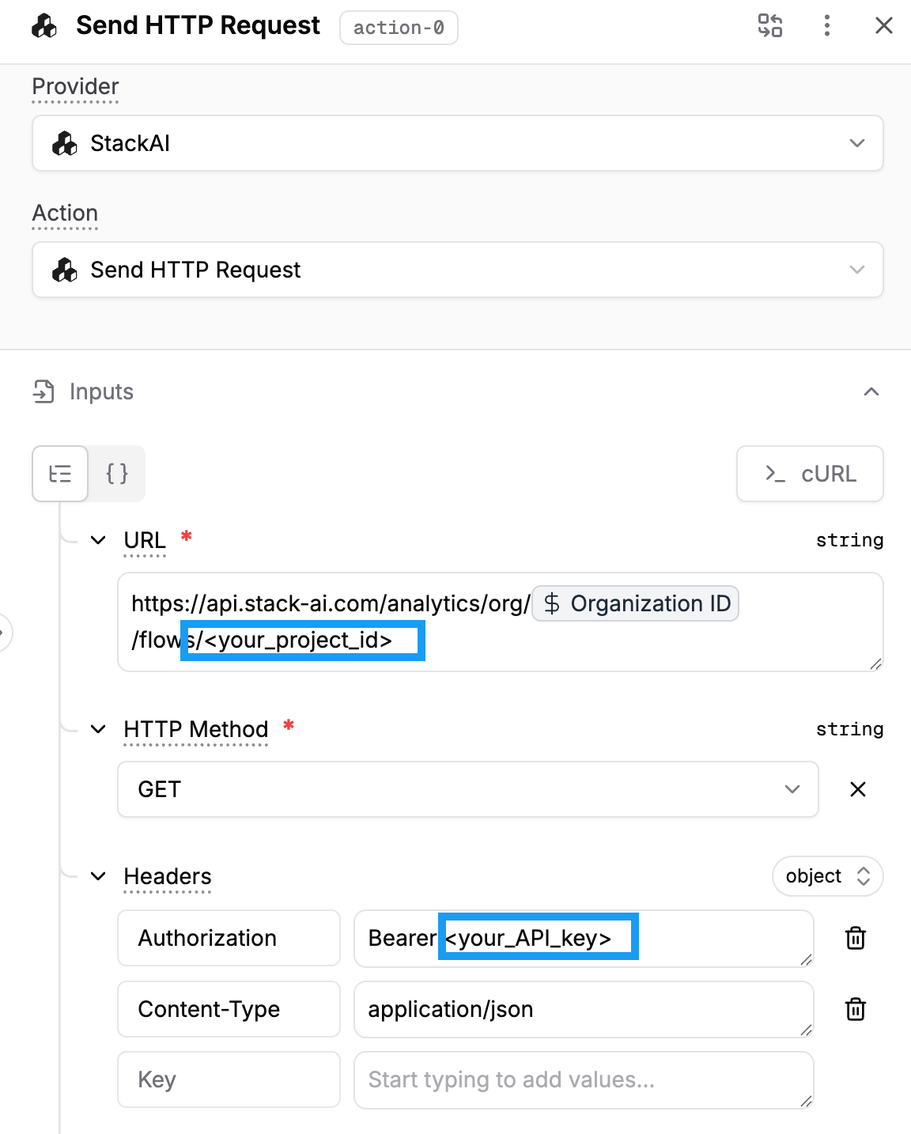
Task: Collapse the HTTP Method field section
Action: [x=98, y=729]
